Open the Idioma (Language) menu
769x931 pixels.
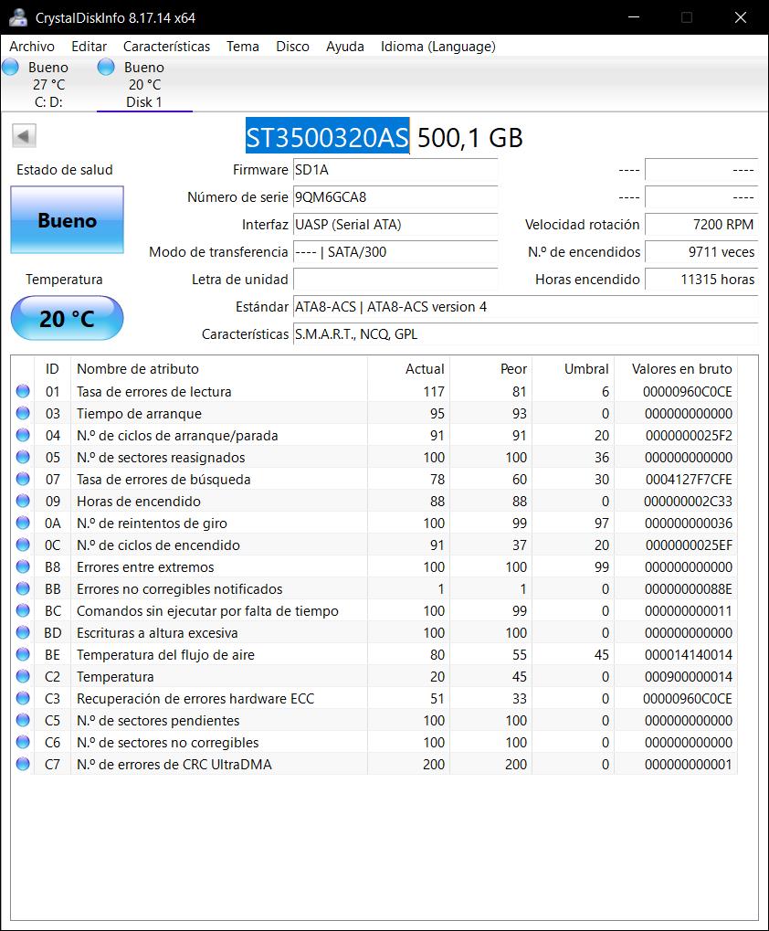[437, 47]
